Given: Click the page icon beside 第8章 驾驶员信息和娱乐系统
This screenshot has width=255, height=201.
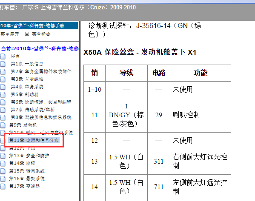Looking at the screenshot, I should [3, 117].
